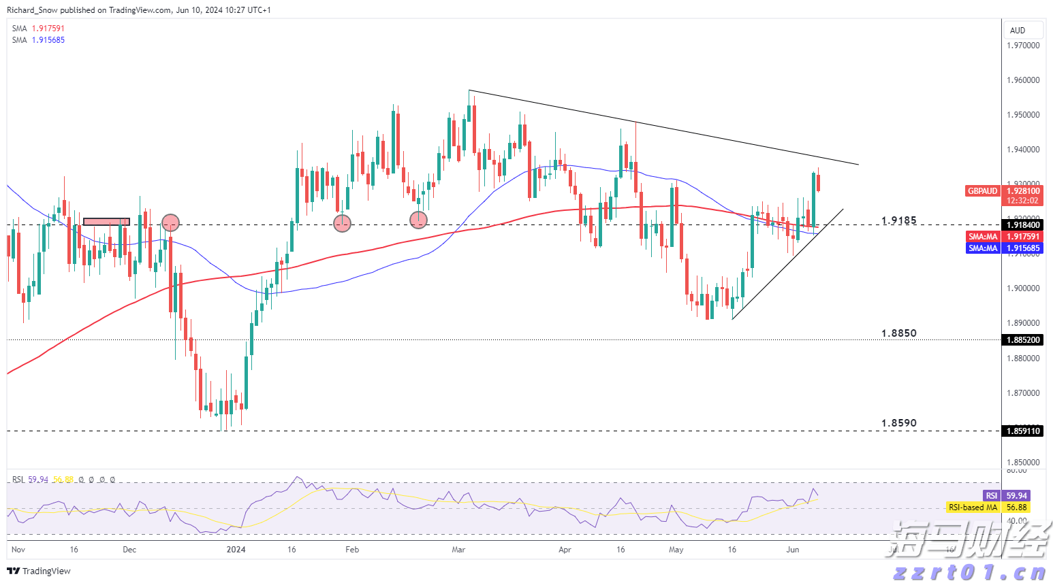Click the black 1.885200 price level label
The height and width of the screenshot is (583, 1053).
tap(1022, 340)
